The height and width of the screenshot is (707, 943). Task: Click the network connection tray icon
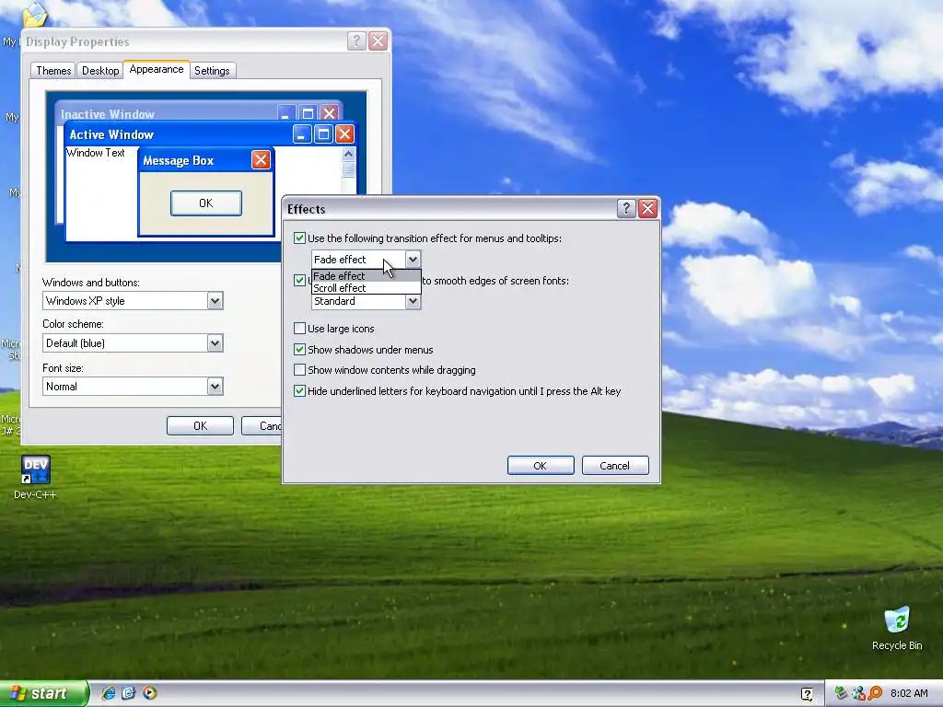[858, 693]
